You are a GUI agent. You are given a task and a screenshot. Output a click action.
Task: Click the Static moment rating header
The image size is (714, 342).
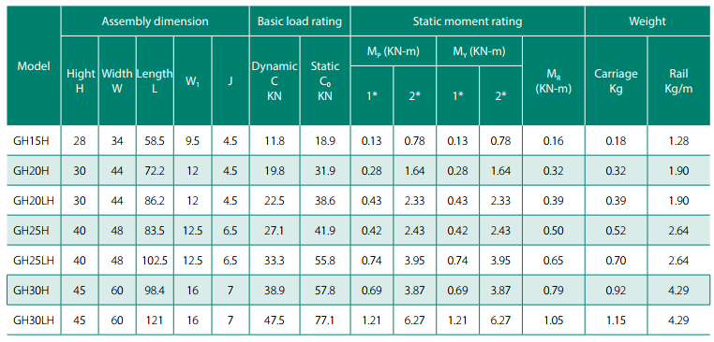pos(468,21)
